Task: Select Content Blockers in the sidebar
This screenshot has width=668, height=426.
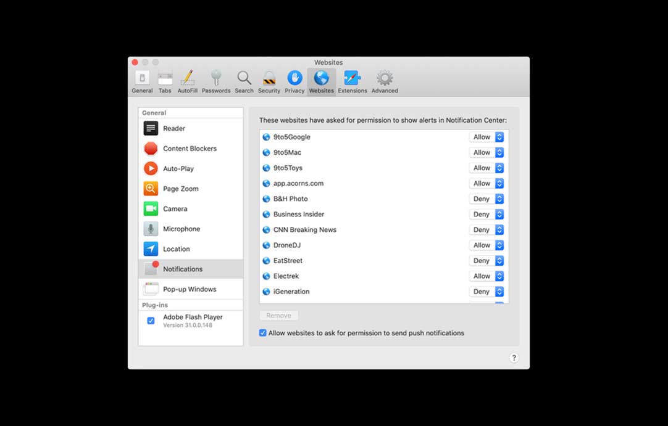Action: [x=191, y=149]
